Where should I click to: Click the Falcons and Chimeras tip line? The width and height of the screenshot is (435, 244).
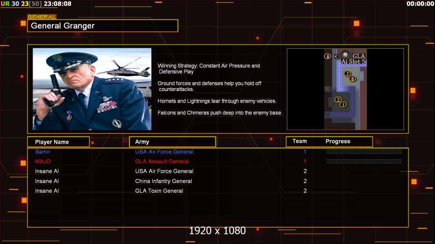[220, 113]
